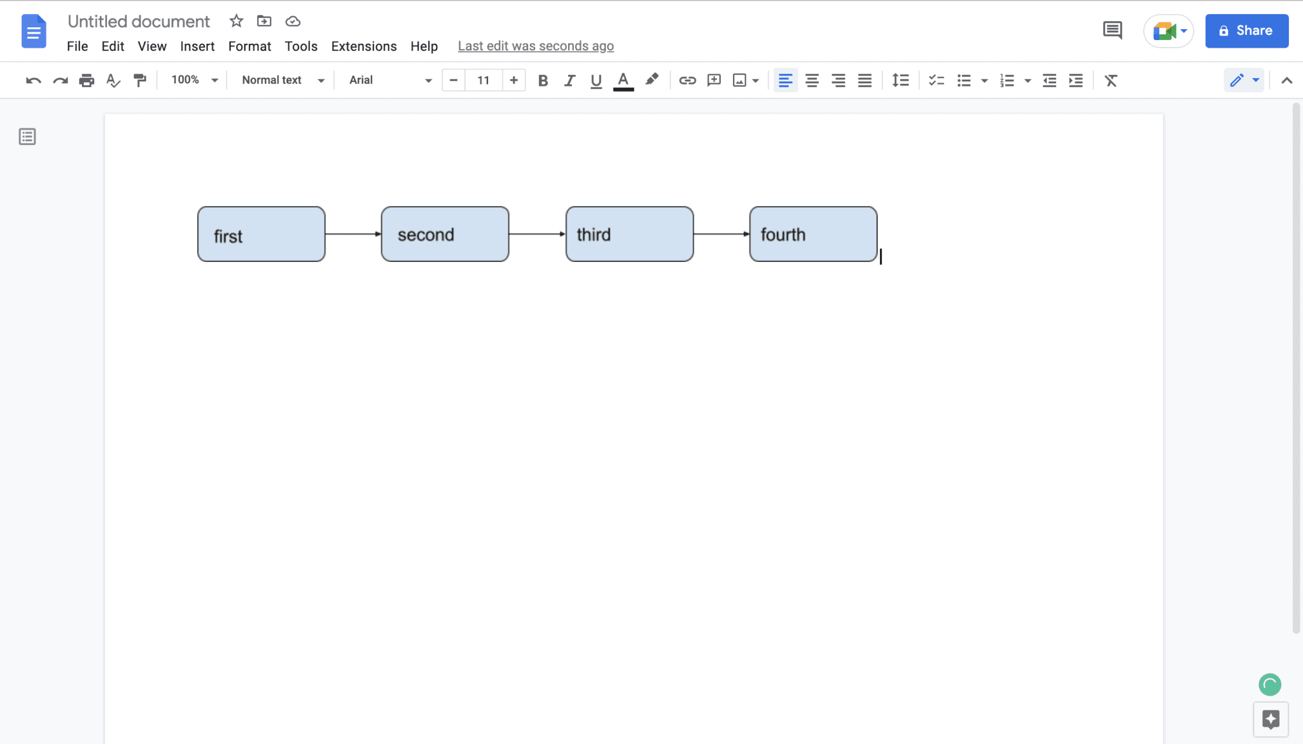
Task: Click the insert link icon
Action: point(687,81)
